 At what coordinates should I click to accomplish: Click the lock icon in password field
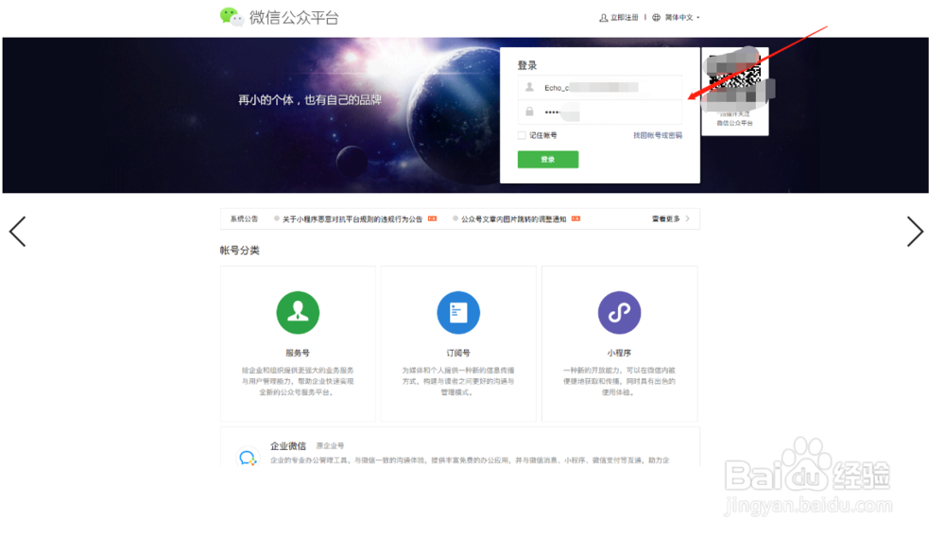529,112
